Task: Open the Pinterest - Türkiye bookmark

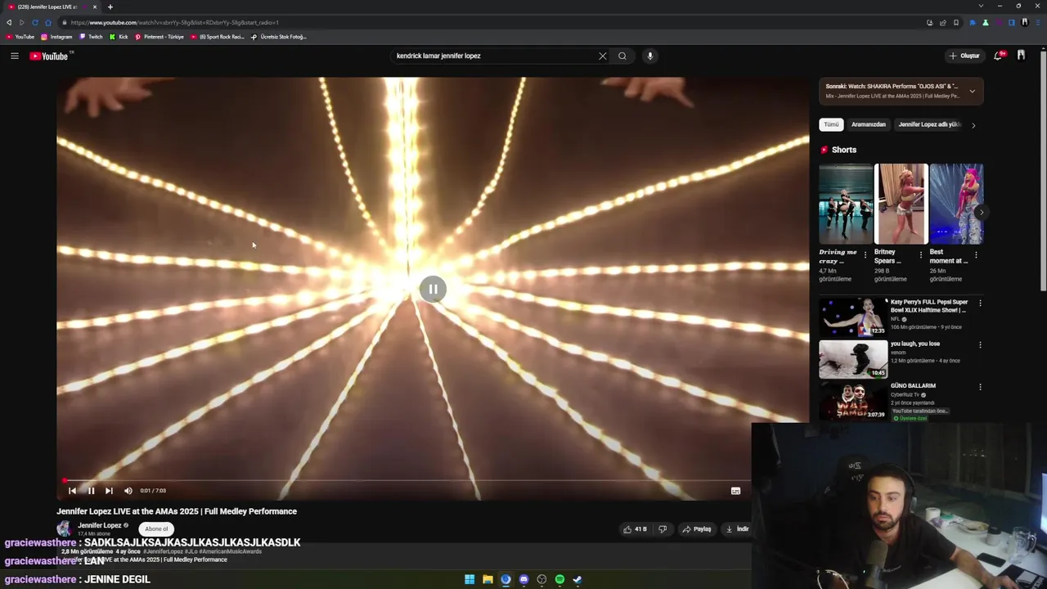Action: tap(160, 37)
